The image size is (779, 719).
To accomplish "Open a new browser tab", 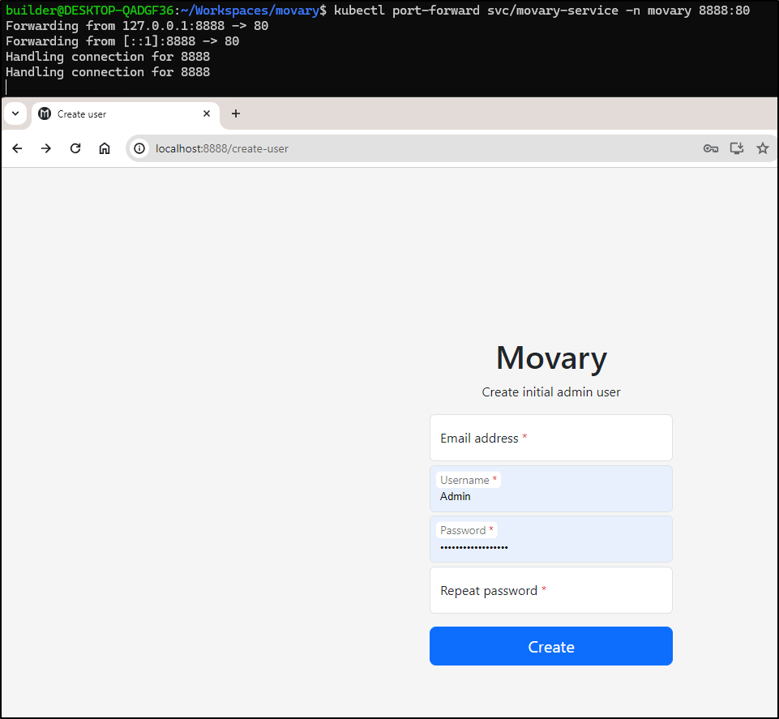I will click(236, 113).
